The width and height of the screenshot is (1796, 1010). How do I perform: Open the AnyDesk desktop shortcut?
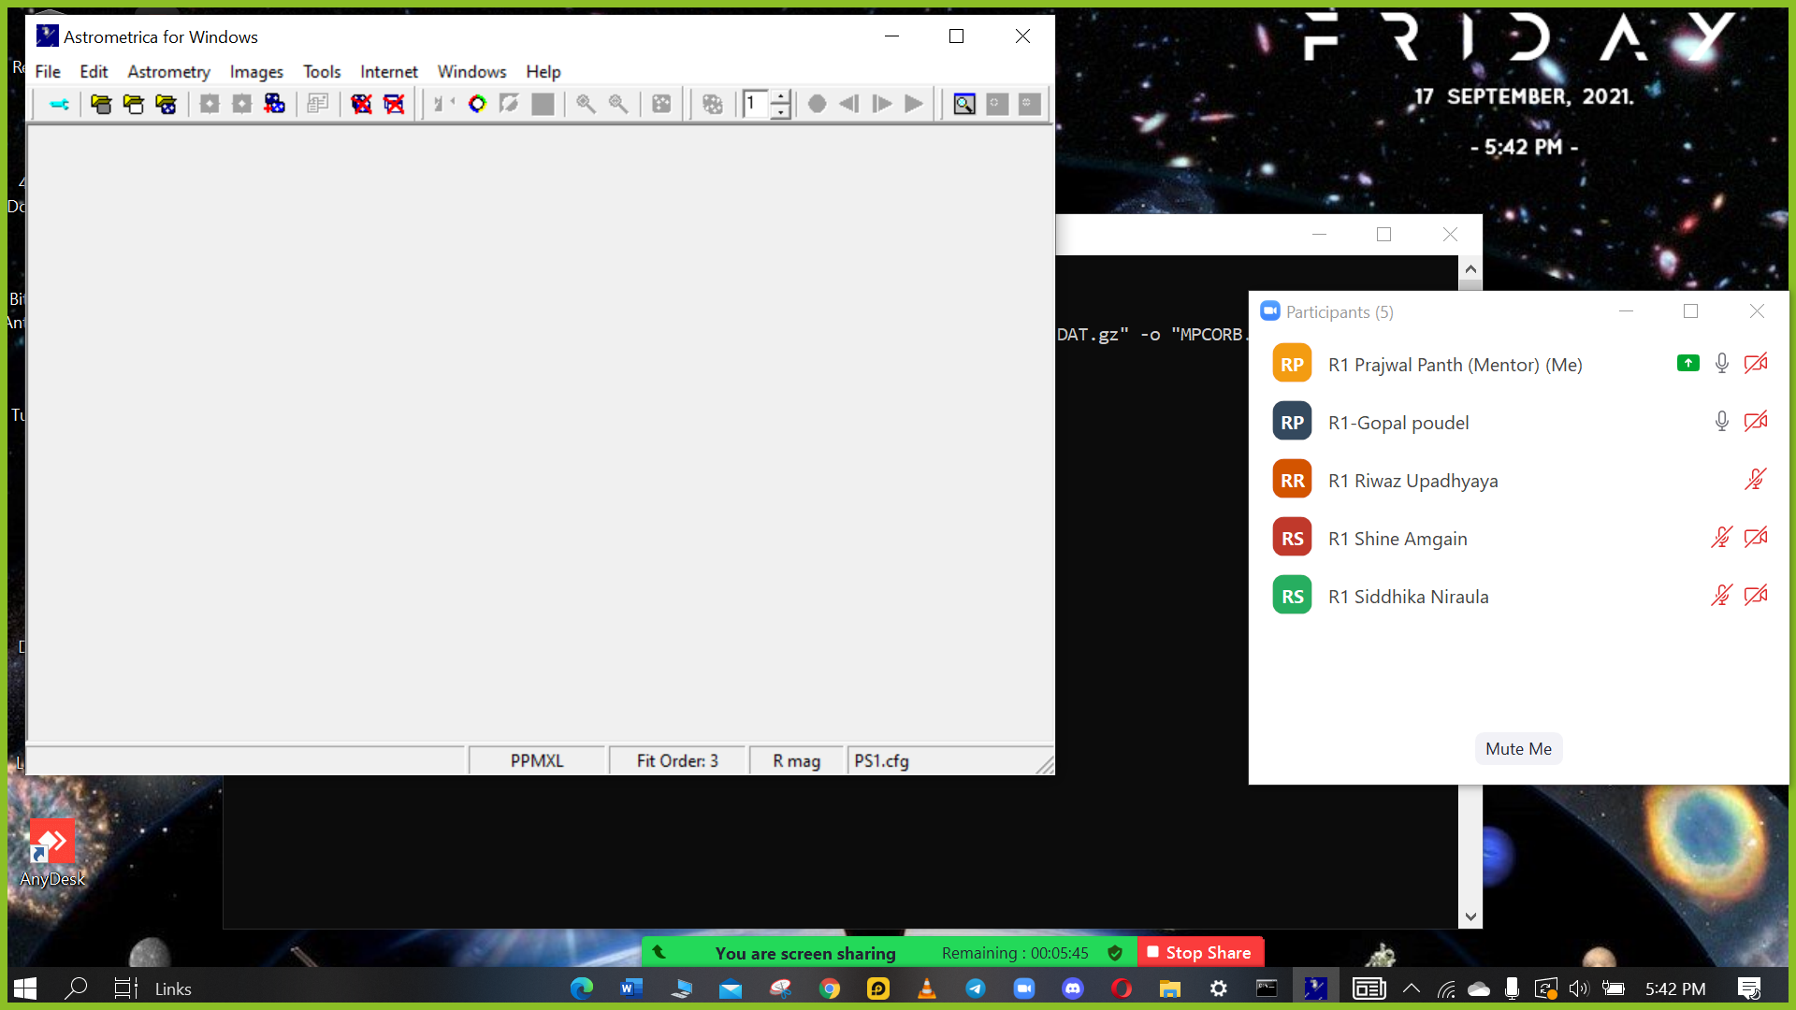51,852
